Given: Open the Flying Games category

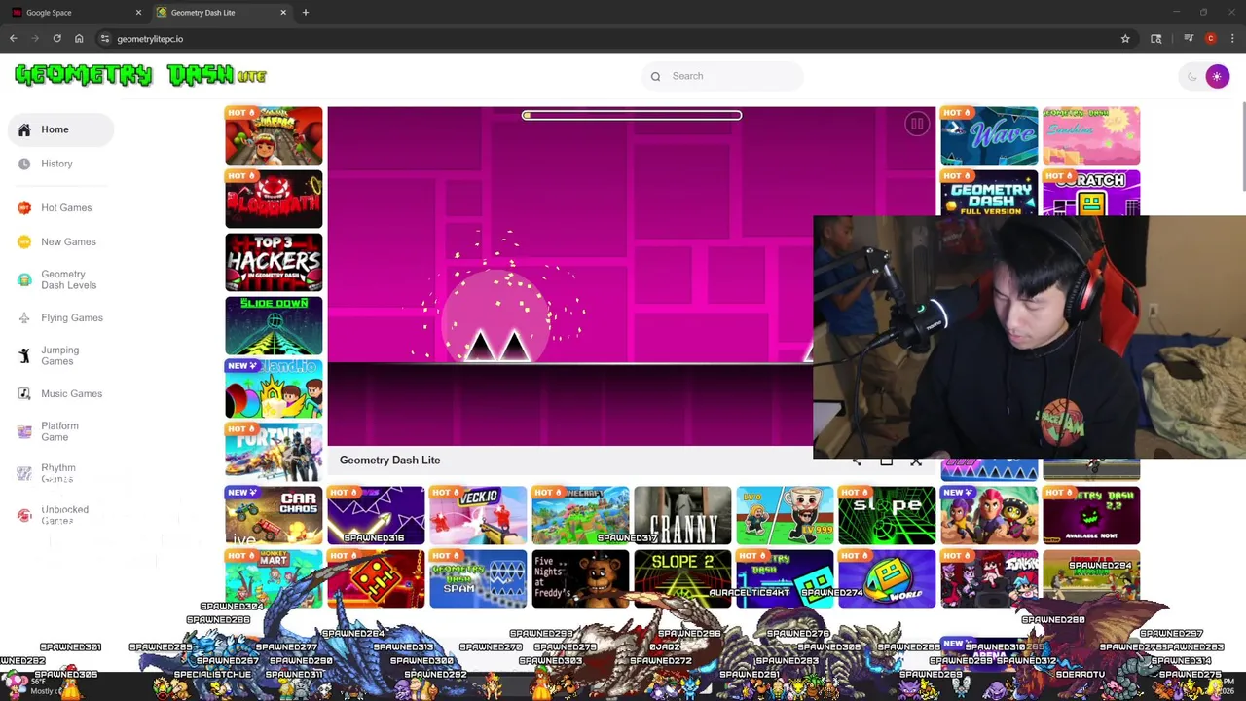Looking at the screenshot, I should click(x=71, y=317).
